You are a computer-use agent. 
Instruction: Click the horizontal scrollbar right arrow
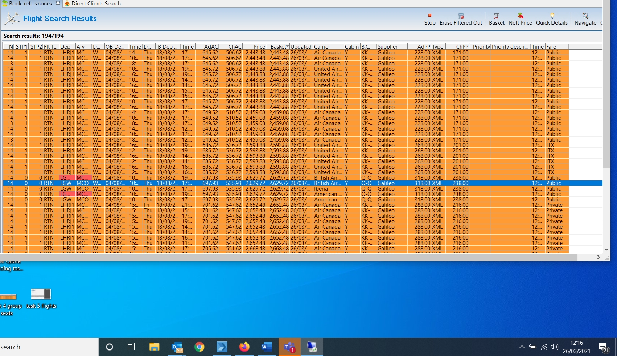pyautogui.click(x=599, y=257)
